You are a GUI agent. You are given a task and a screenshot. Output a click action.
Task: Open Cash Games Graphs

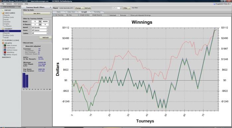click(x=7, y=24)
